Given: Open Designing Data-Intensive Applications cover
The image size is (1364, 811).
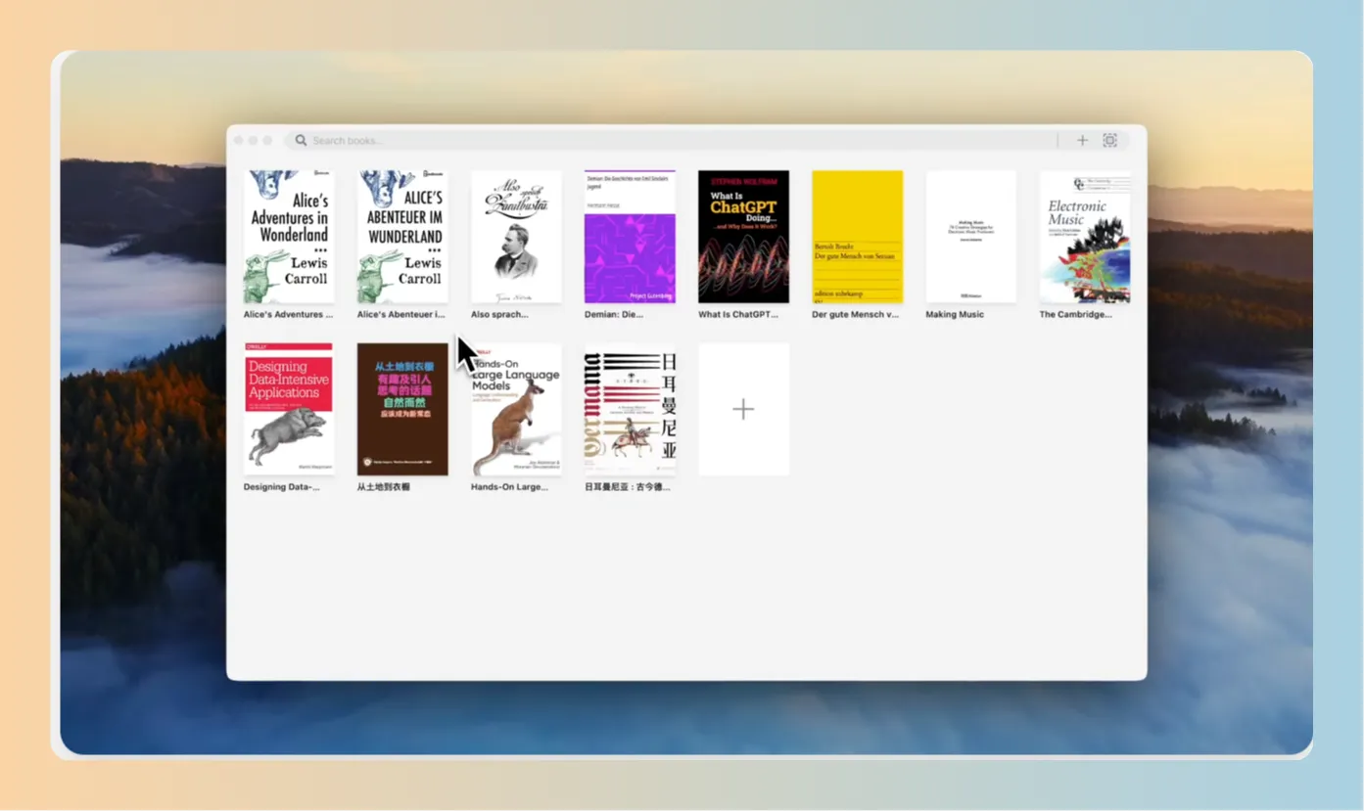Looking at the screenshot, I should [289, 409].
